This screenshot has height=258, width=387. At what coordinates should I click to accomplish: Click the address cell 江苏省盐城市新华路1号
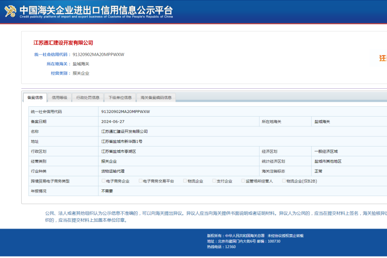pyautogui.click(x=122, y=141)
